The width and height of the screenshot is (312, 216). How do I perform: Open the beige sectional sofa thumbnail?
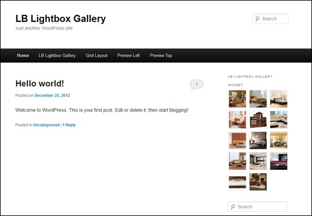click(278, 119)
